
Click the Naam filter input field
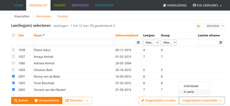tap(74, 42)
